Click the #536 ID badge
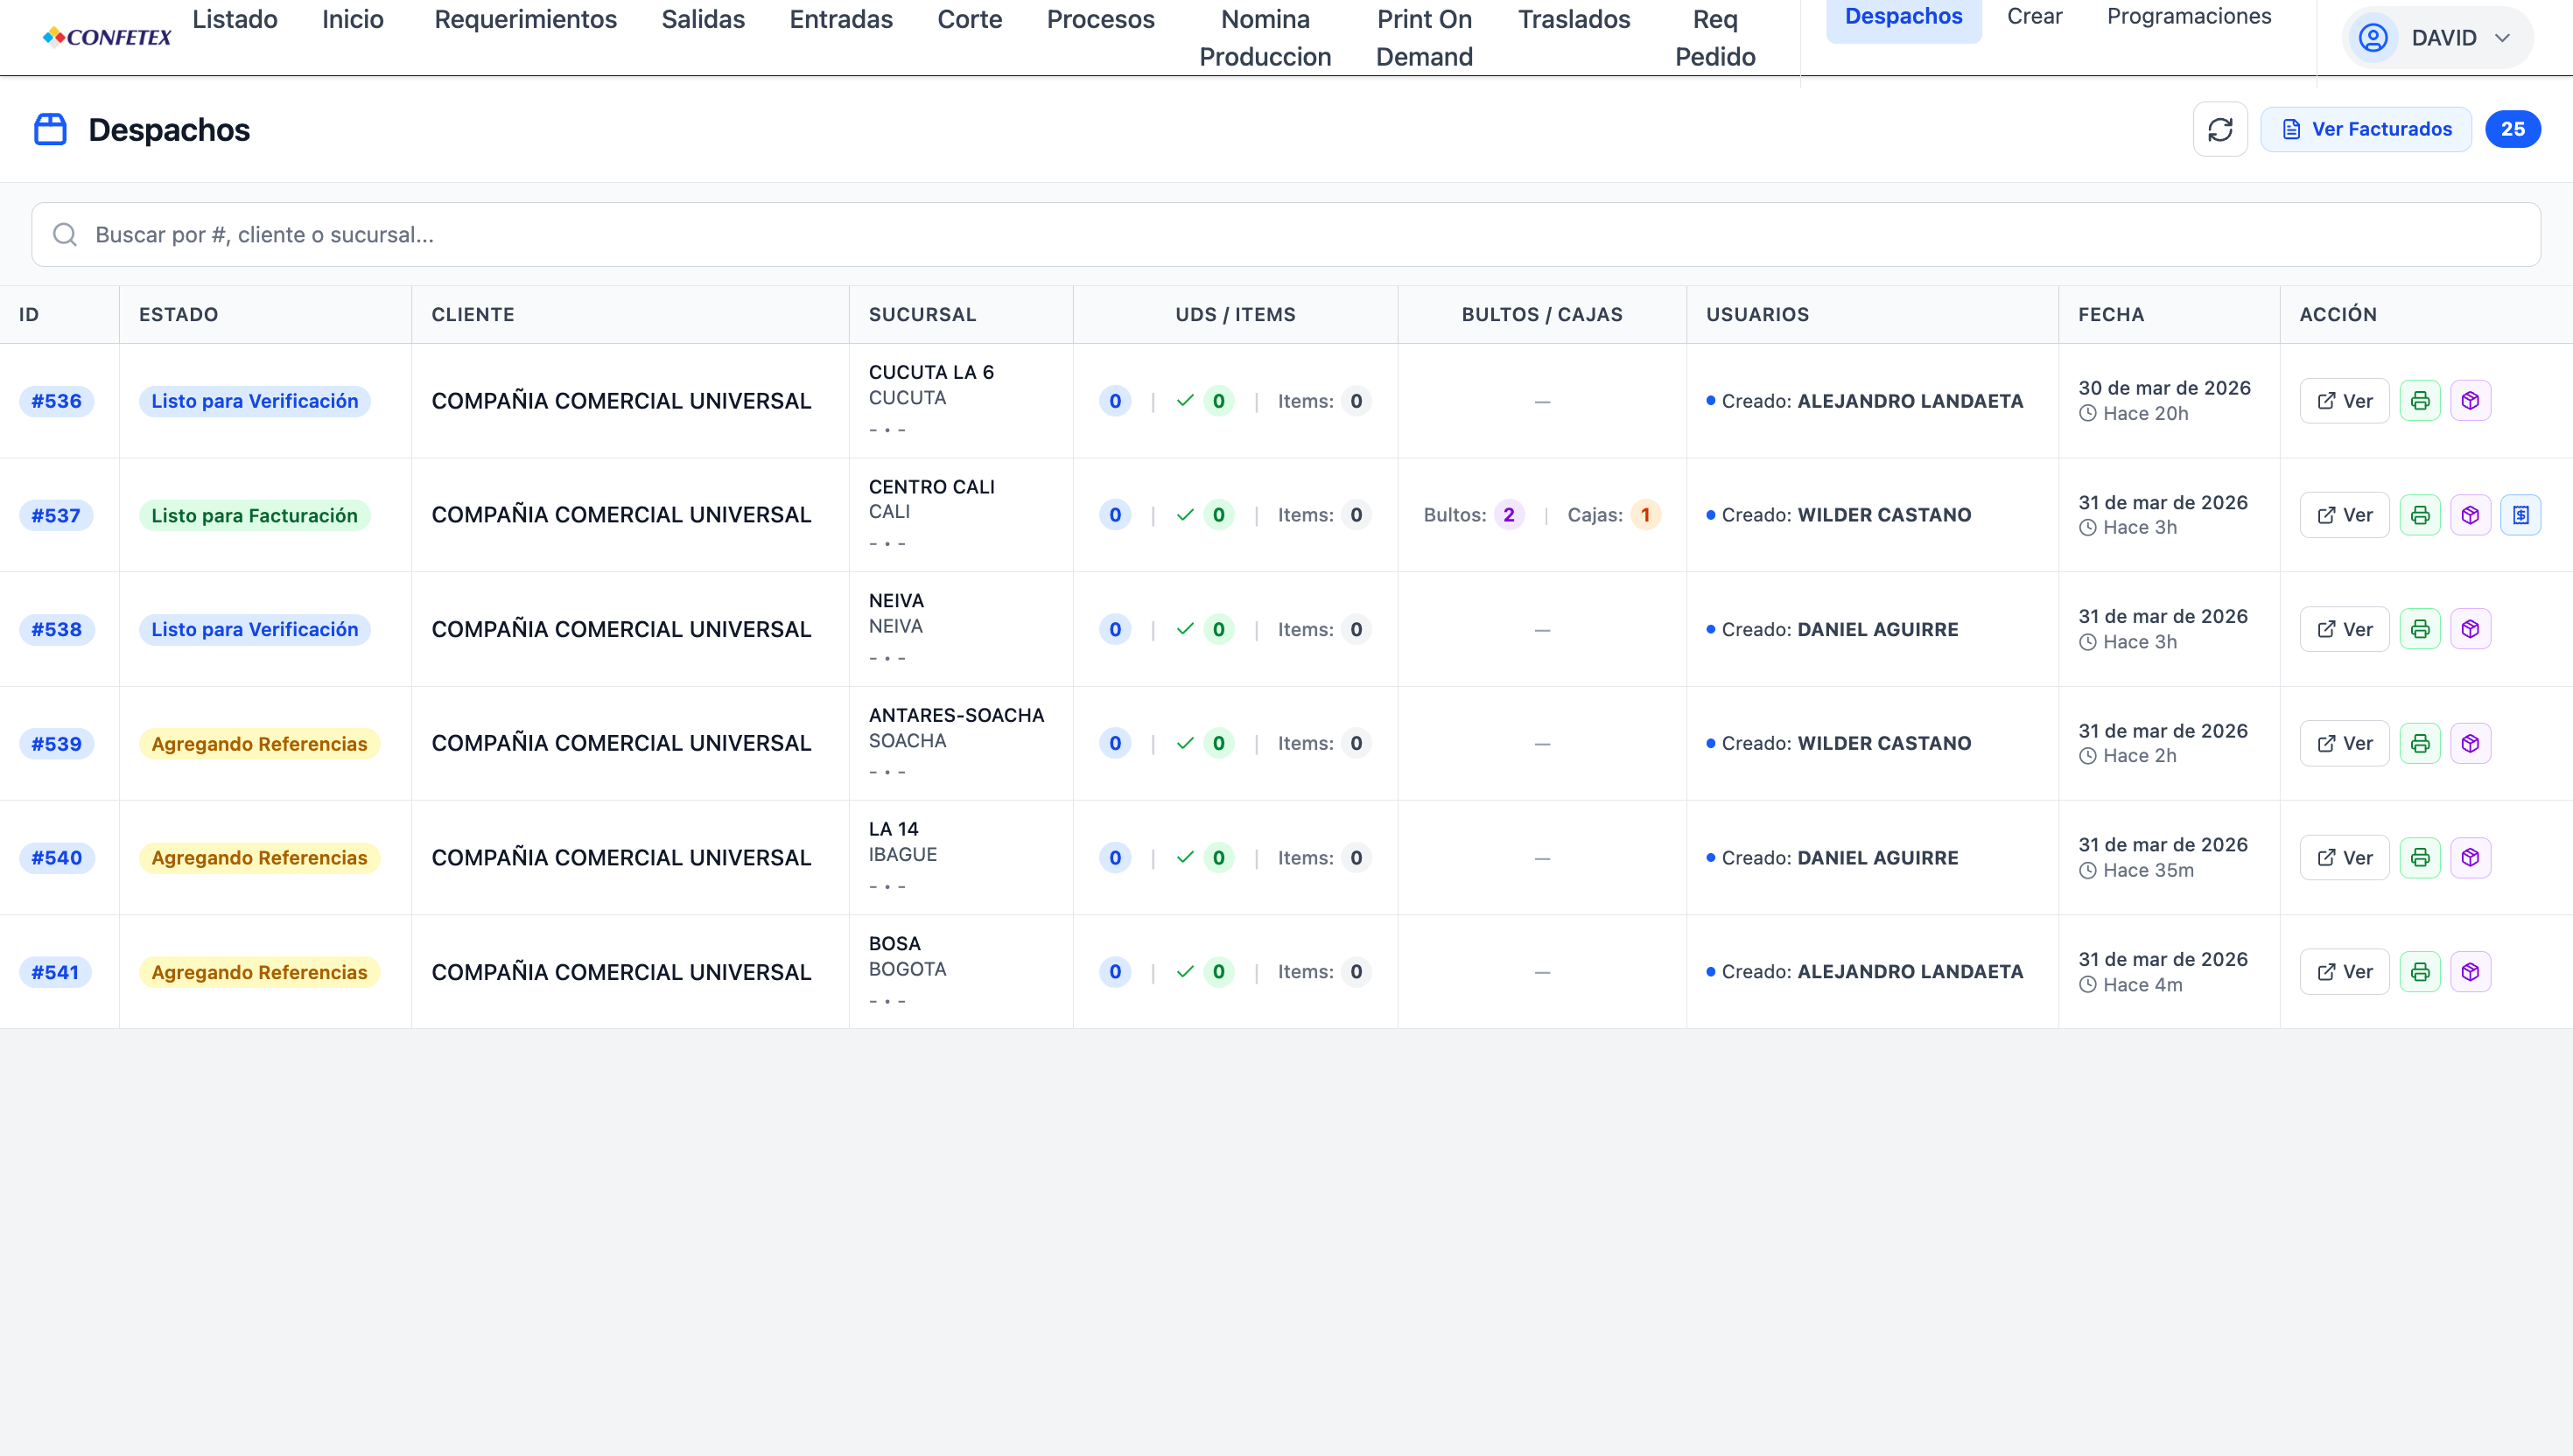The image size is (2573, 1456). pos(56,401)
